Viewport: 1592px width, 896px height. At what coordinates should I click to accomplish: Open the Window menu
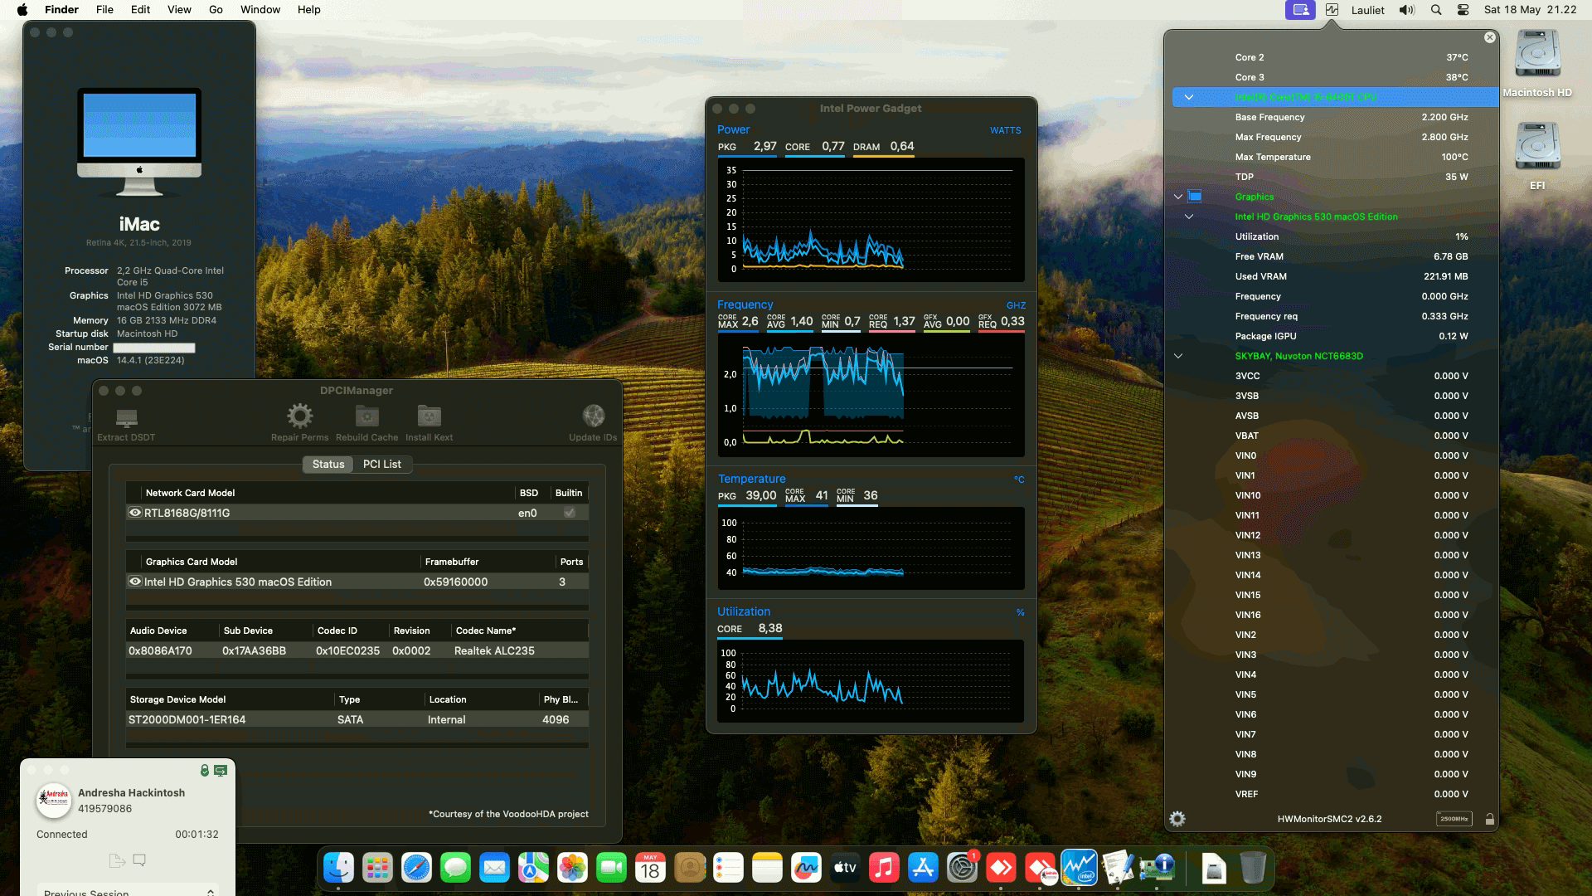(x=260, y=9)
